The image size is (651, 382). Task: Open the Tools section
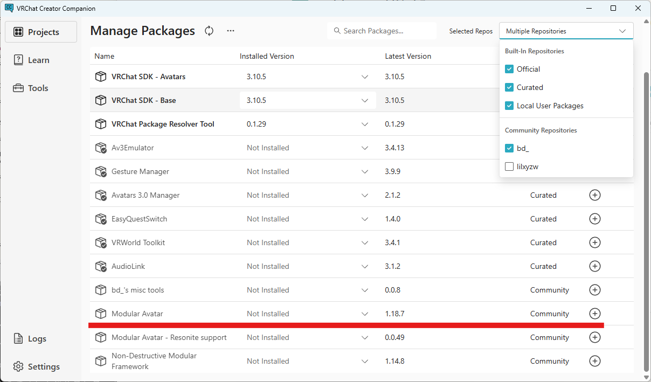click(41, 88)
